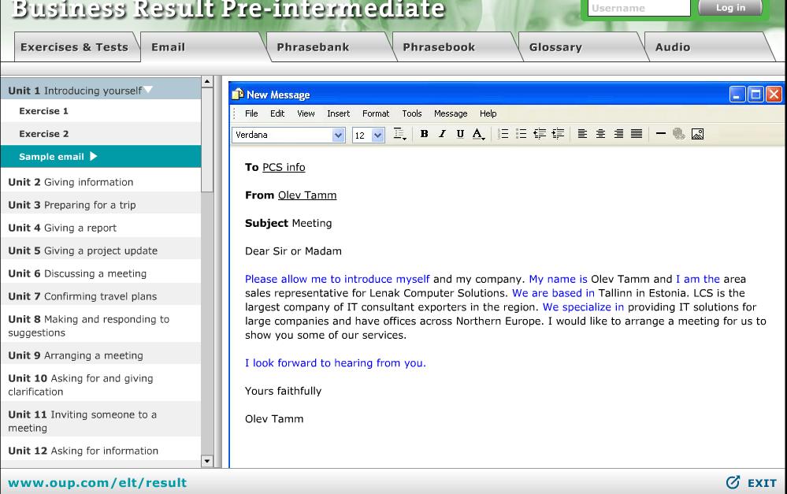Open the Edit menu

click(x=277, y=113)
